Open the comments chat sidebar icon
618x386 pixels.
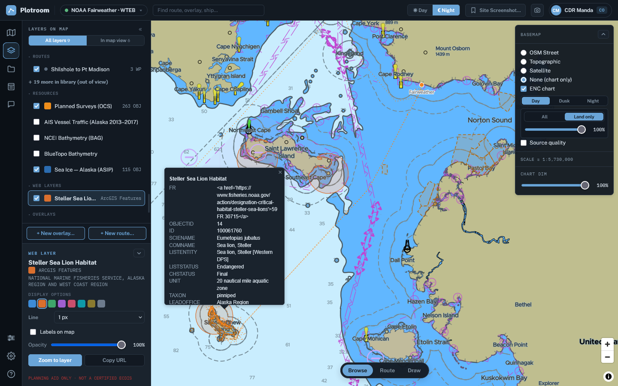pos(11,104)
